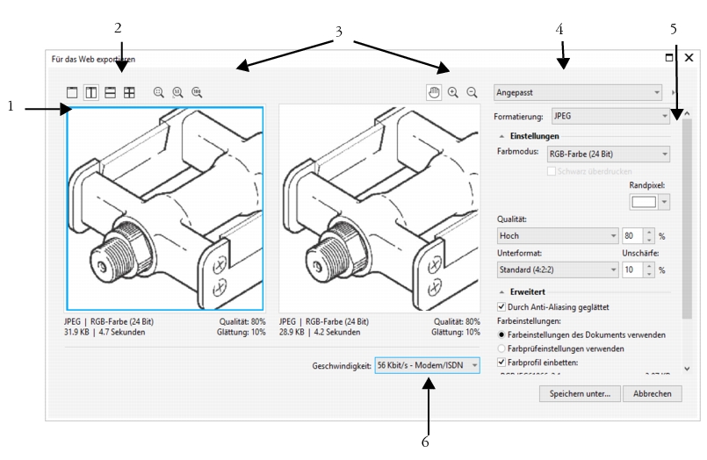707x460 pixels.
Task: Select 'Farbprüfeinstellungen verwenden' radio button
Action: (501, 349)
